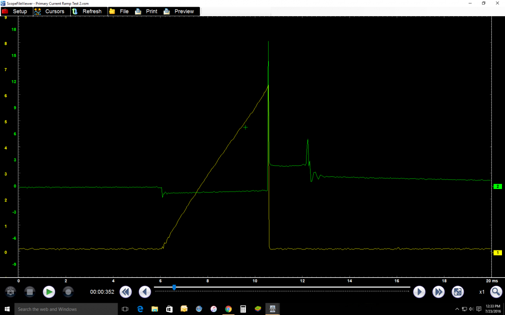Image resolution: width=505 pixels, height=315 pixels.
Task: Open the File menu
Action: click(x=119, y=11)
